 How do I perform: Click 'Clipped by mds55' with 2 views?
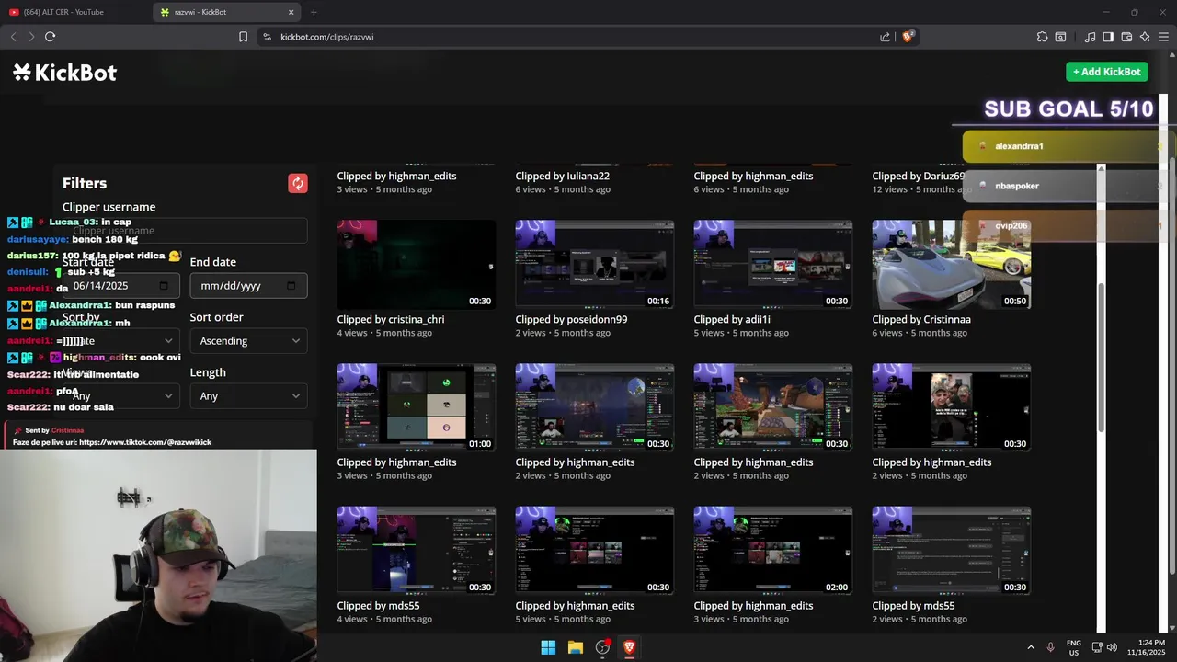tap(913, 606)
